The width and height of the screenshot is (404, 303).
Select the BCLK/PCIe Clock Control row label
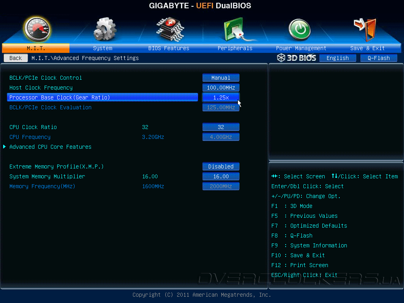point(46,78)
